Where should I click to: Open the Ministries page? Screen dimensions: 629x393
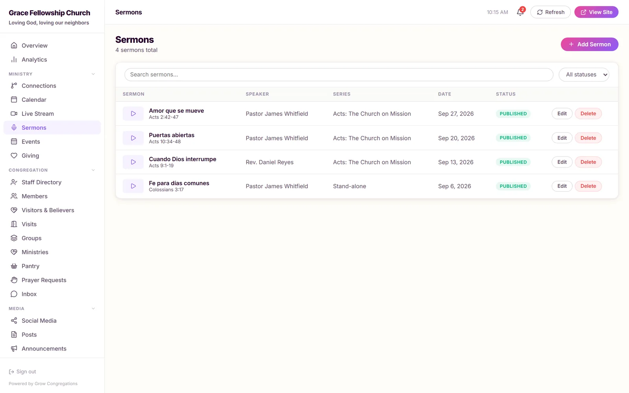[52, 252]
